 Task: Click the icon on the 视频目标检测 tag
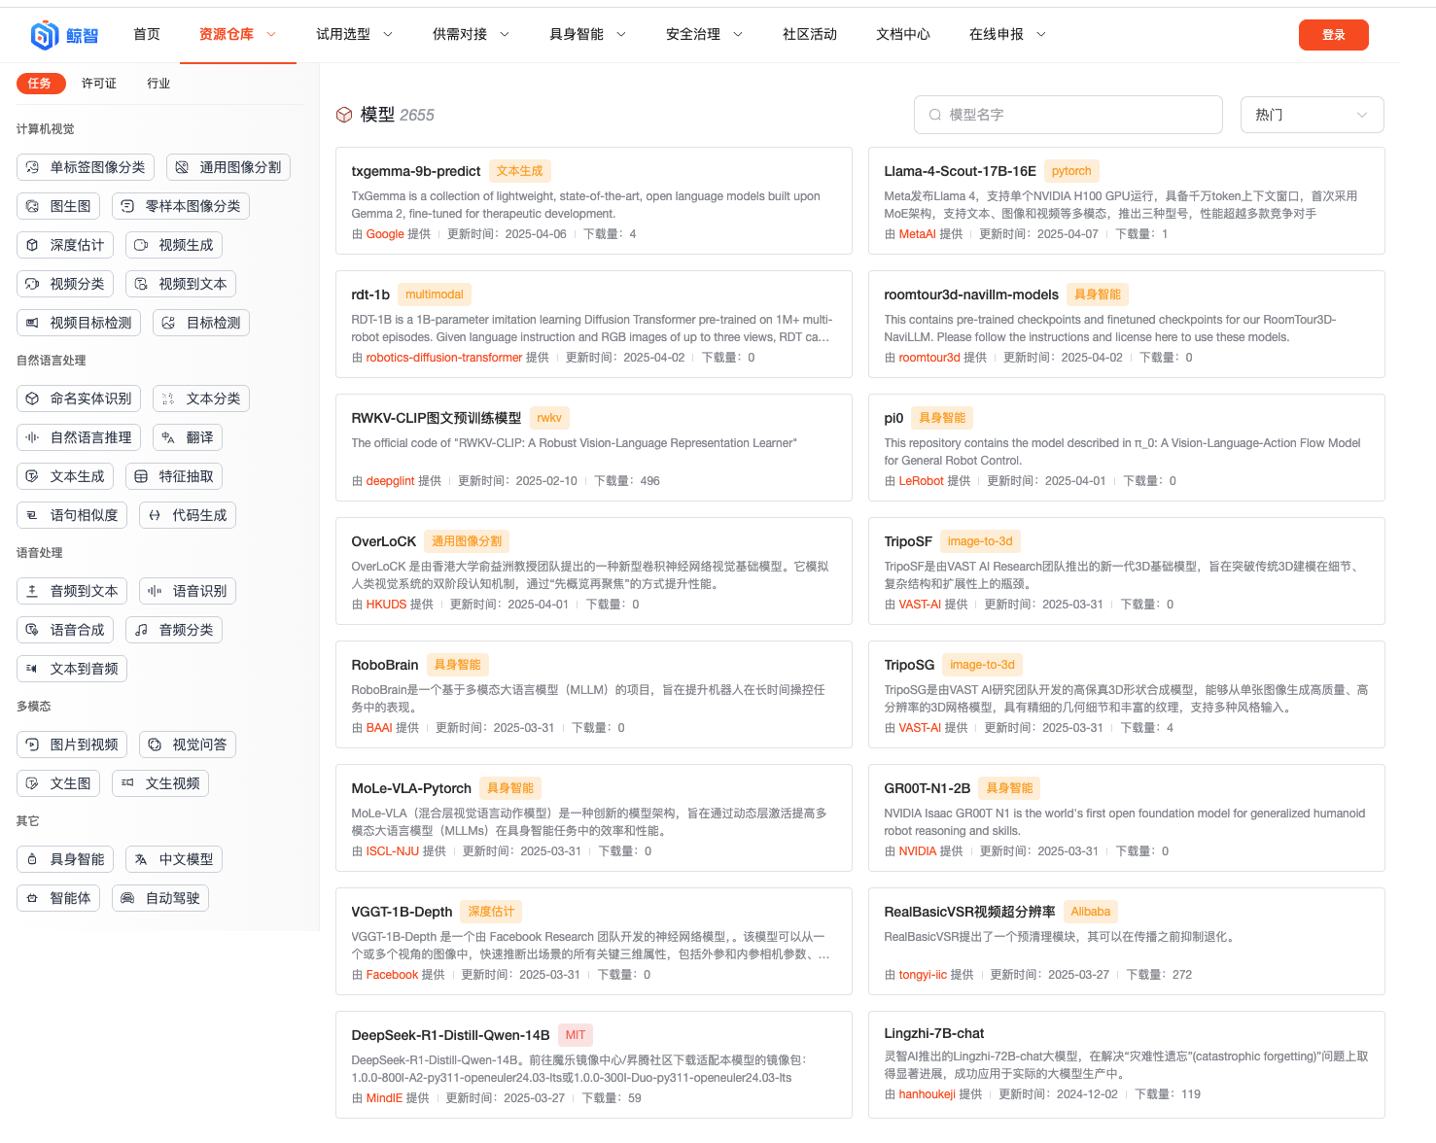[x=32, y=323]
